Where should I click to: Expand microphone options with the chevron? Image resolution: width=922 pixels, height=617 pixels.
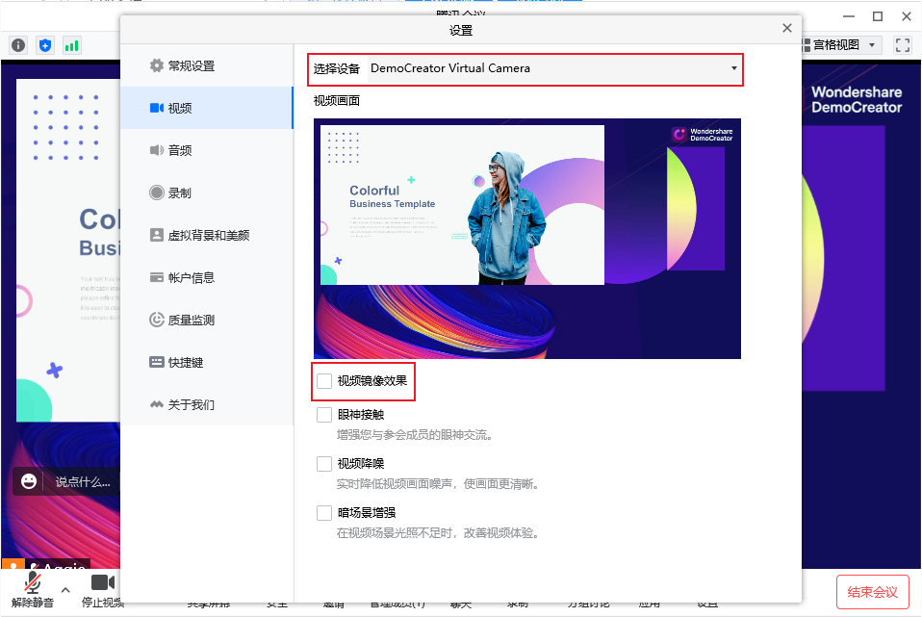click(65, 592)
